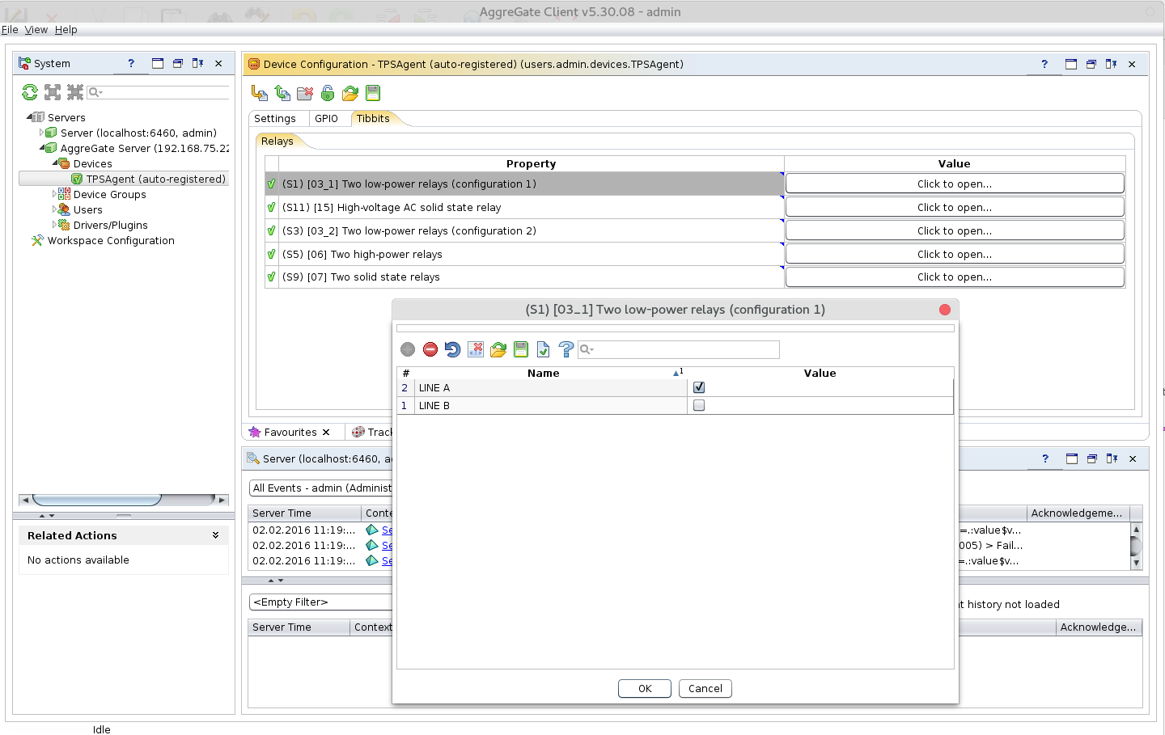
Task: Switch to the GPIO tab
Action: click(x=327, y=118)
